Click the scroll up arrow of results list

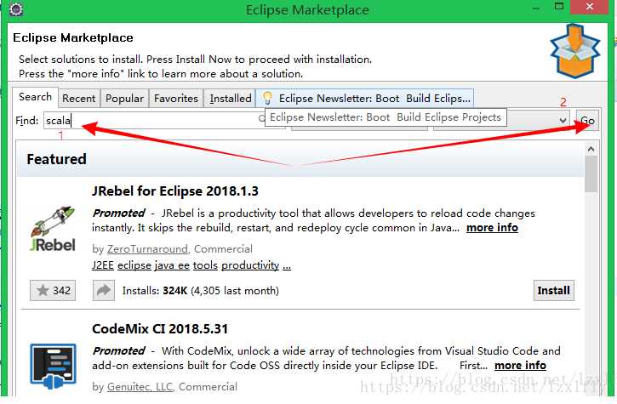point(591,149)
